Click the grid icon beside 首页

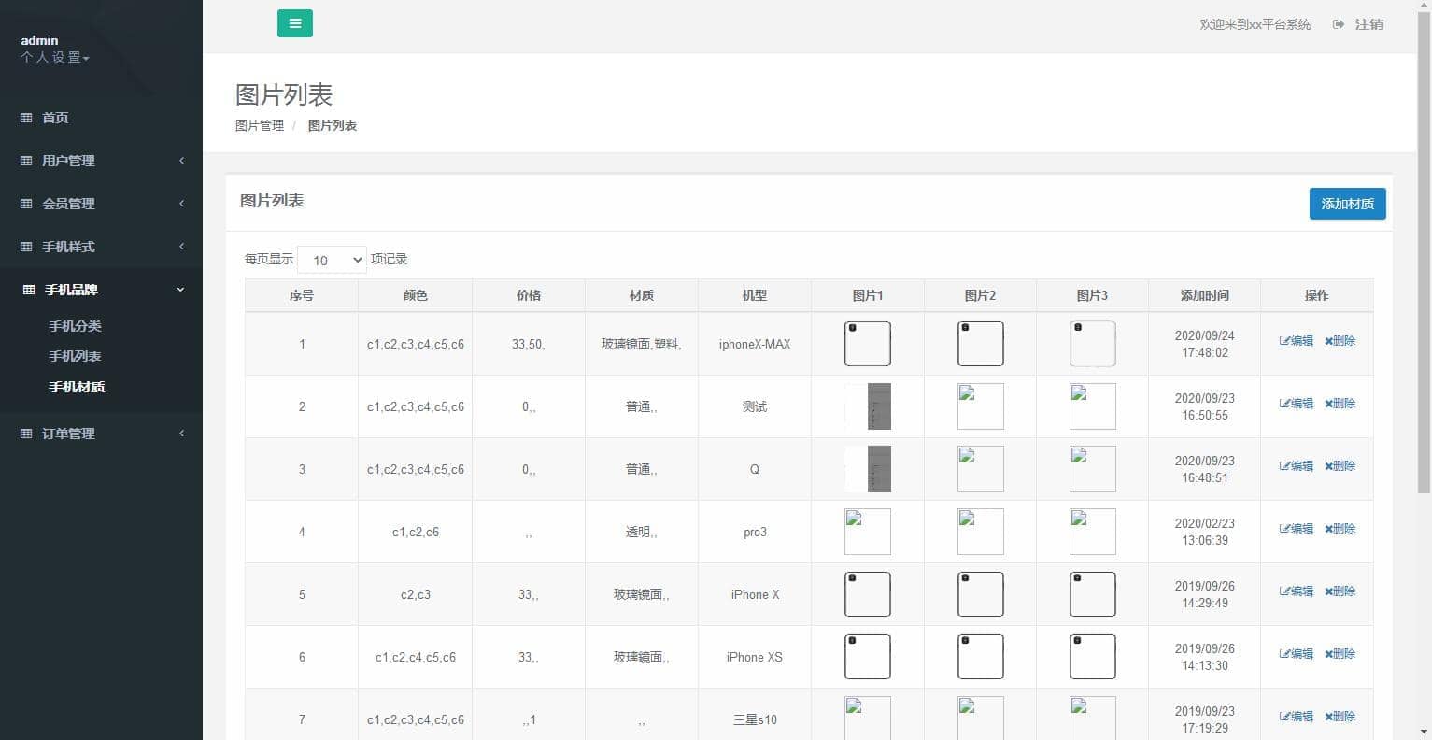point(26,118)
